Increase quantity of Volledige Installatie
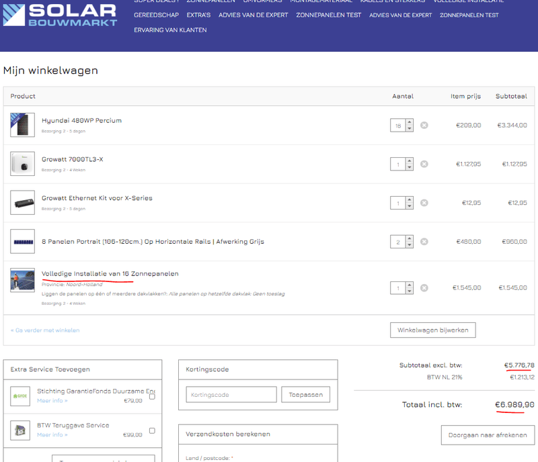538x462 pixels. [x=410, y=285]
